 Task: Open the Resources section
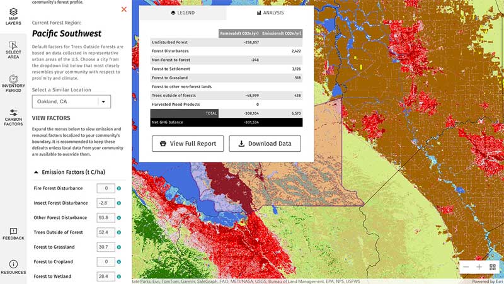(13, 268)
